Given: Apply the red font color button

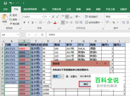Looking at the screenshot, I should pos(55,22).
